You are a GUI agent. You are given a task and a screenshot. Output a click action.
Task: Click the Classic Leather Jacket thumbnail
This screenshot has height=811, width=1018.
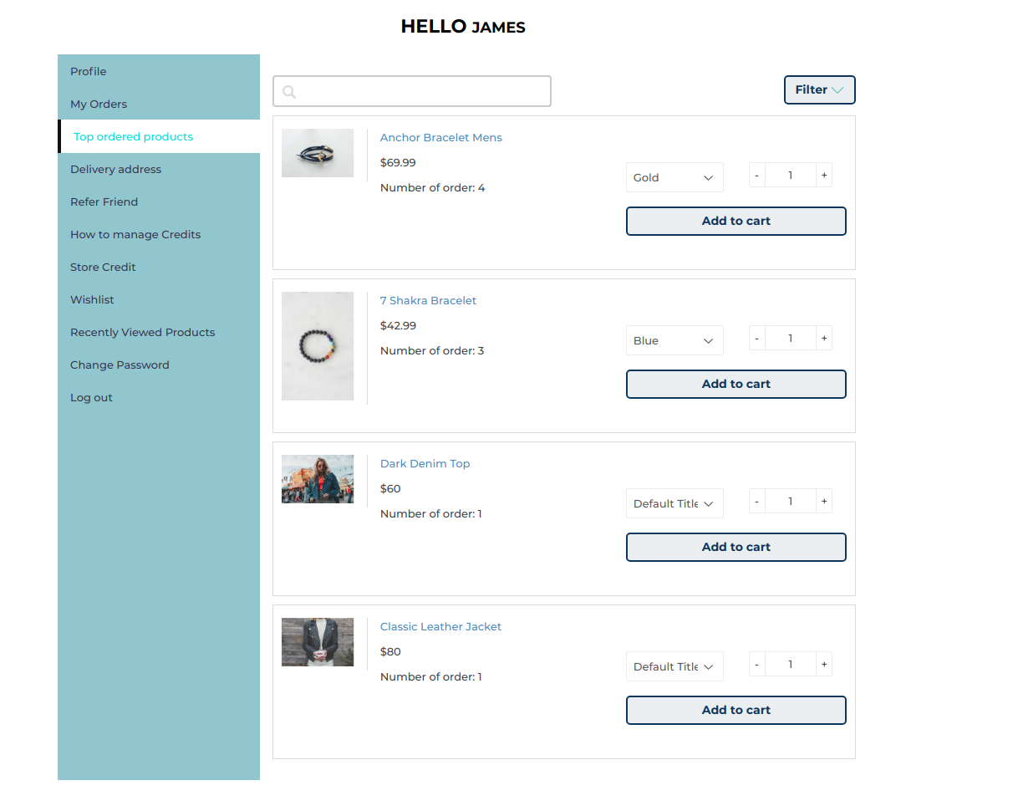[x=318, y=642]
